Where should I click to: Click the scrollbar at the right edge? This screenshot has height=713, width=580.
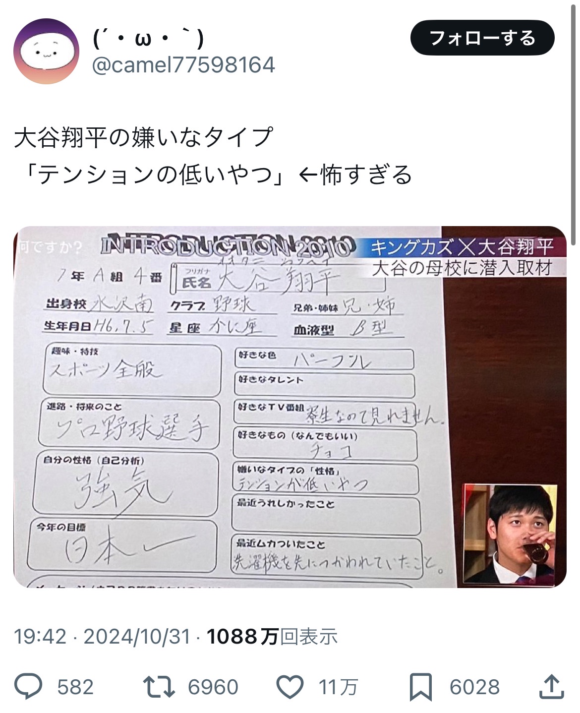tap(575, 124)
